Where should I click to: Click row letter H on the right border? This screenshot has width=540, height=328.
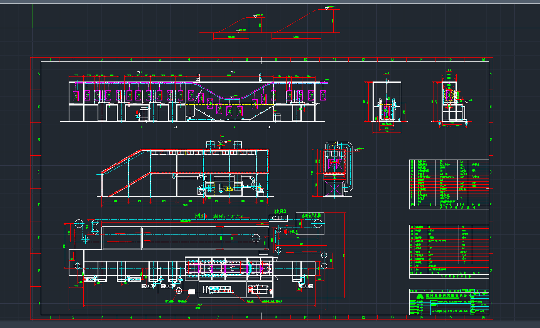(491, 303)
